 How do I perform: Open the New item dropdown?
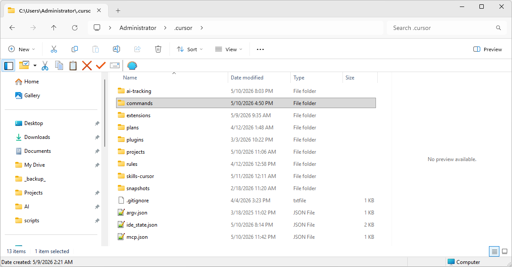22,49
